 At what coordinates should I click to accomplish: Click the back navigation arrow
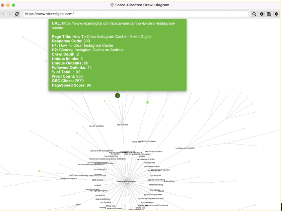click(x=3, y=14)
